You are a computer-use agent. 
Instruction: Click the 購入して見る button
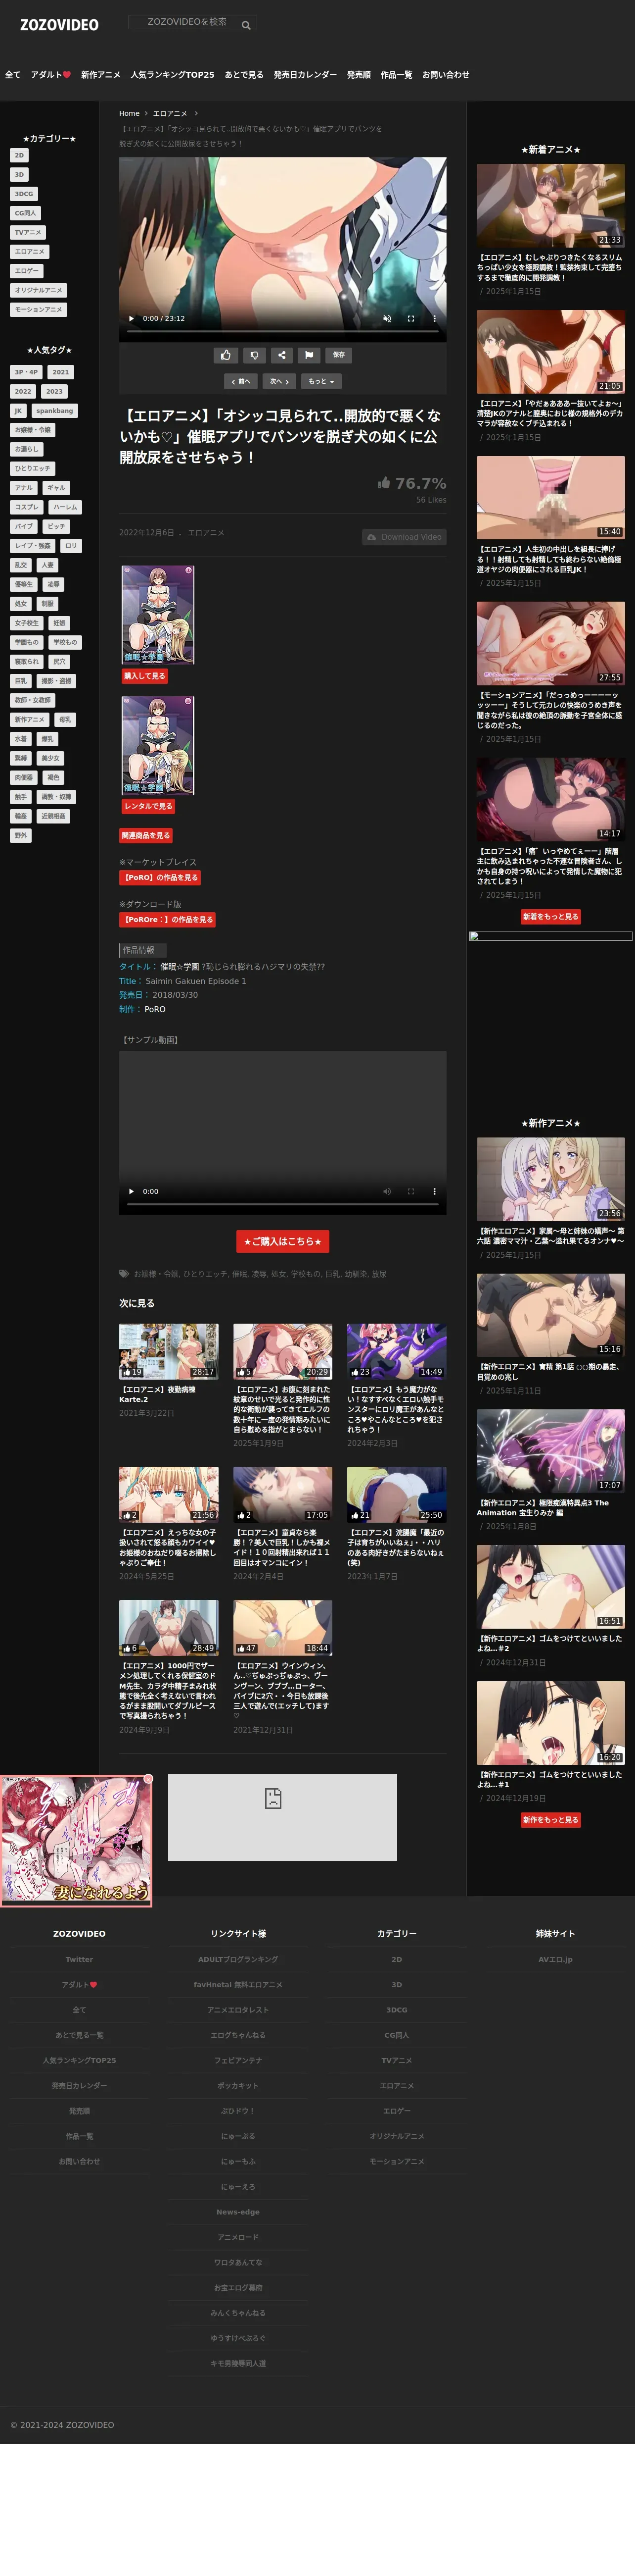[x=145, y=676]
